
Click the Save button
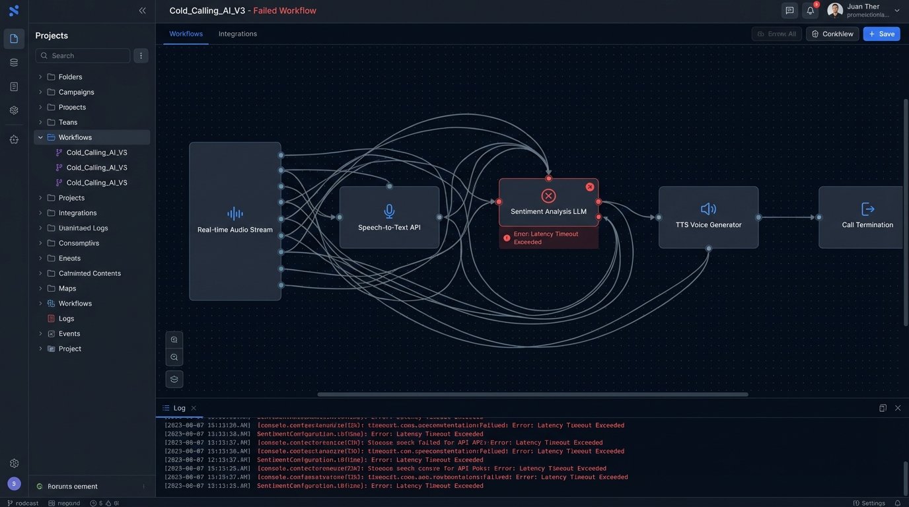tap(881, 34)
